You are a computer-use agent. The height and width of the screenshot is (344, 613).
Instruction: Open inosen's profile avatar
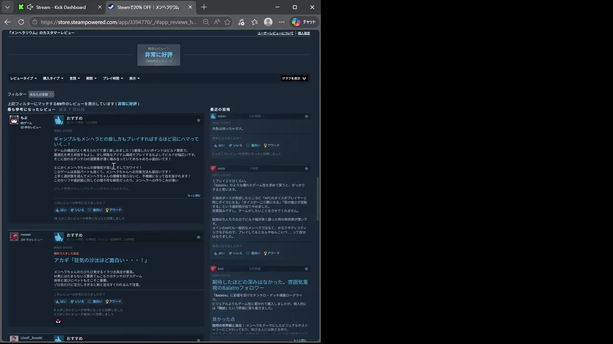pyautogui.click(x=14, y=236)
